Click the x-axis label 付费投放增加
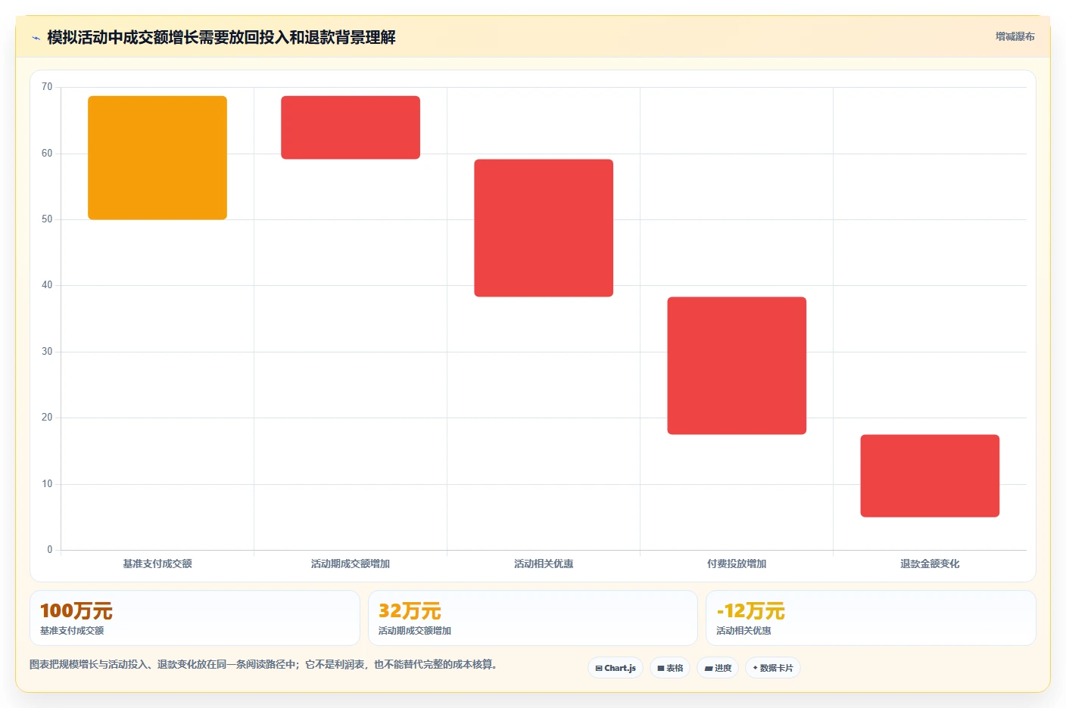This screenshot has width=1066, height=708. (x=737, y=564)
